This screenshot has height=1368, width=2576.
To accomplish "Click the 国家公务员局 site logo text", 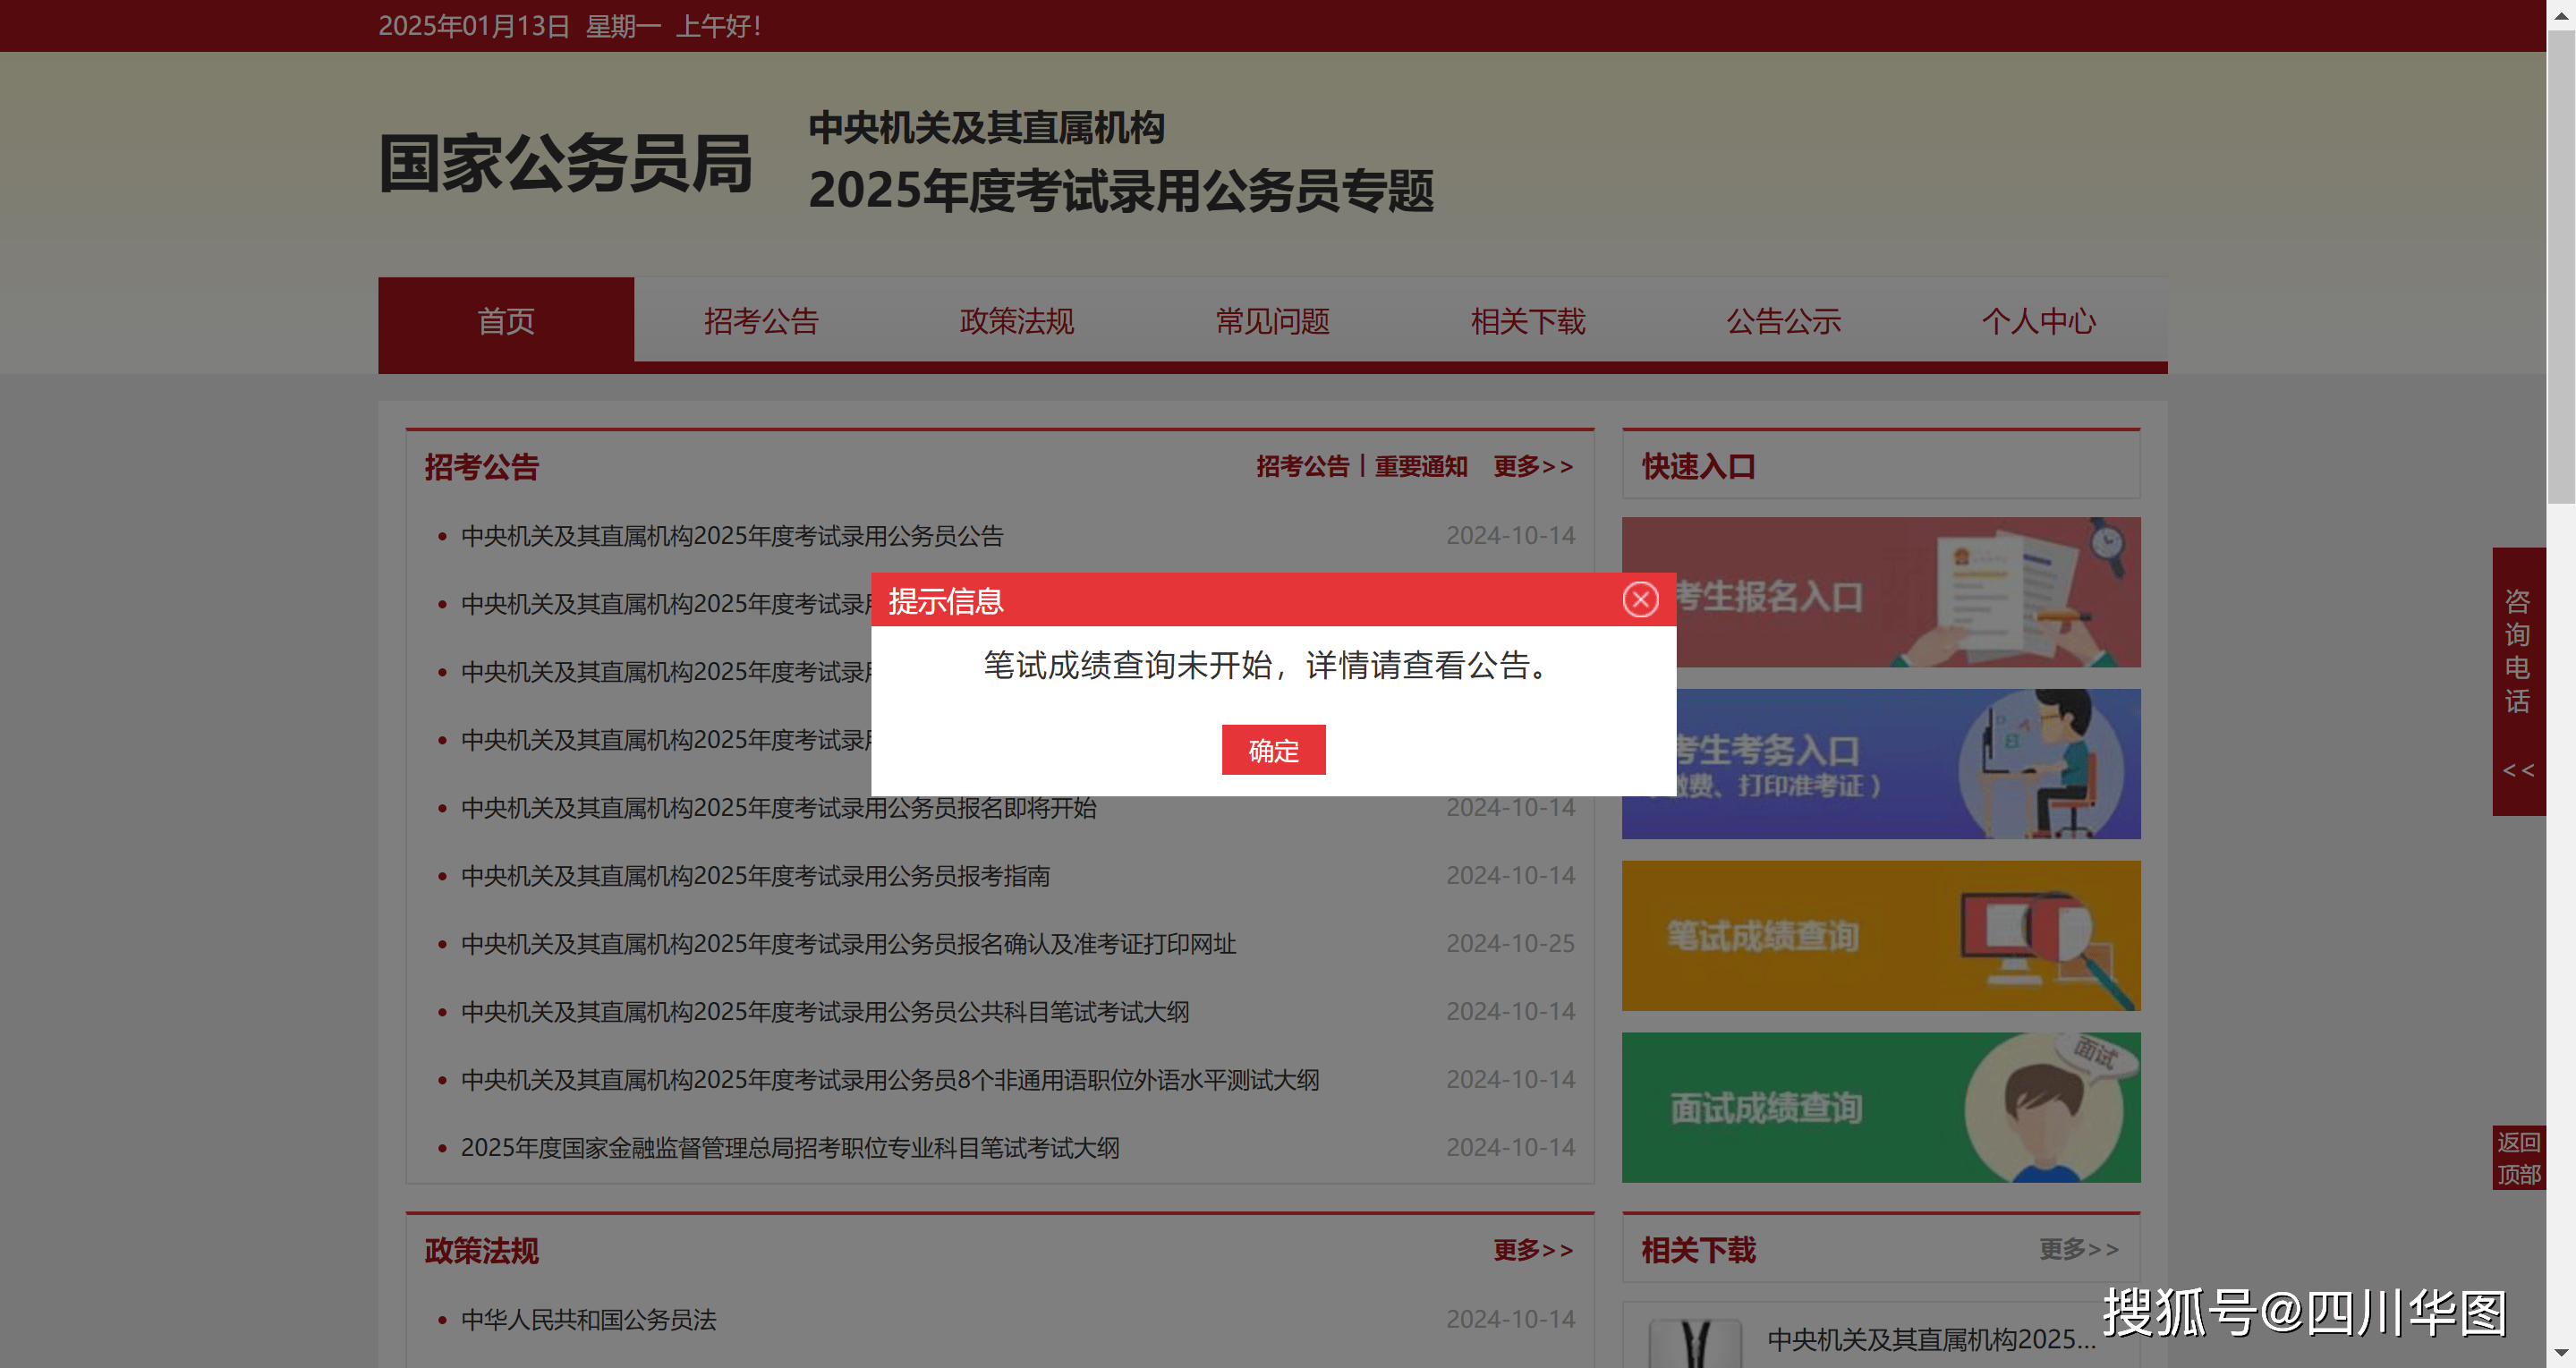I will tap(565, 164).
